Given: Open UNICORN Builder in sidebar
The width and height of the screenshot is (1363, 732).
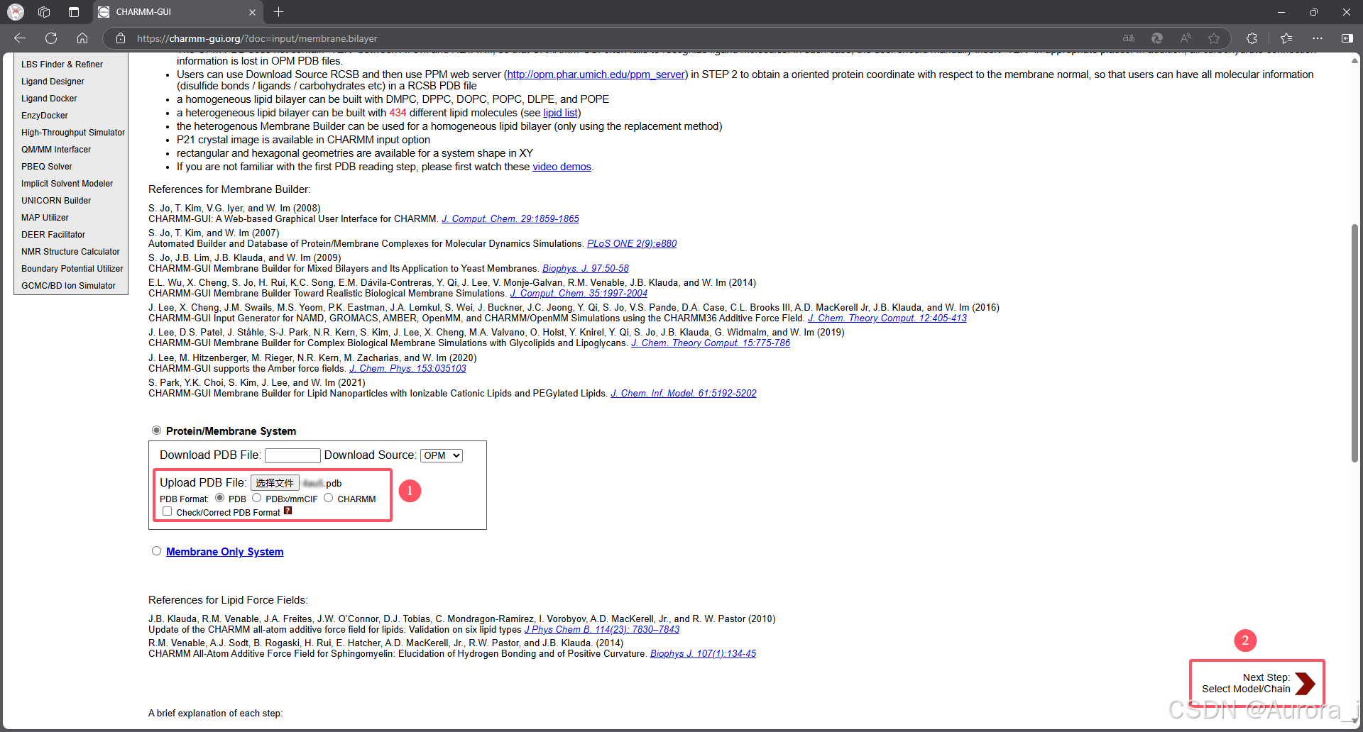Looking at the screenshot, I should (56, 201).
